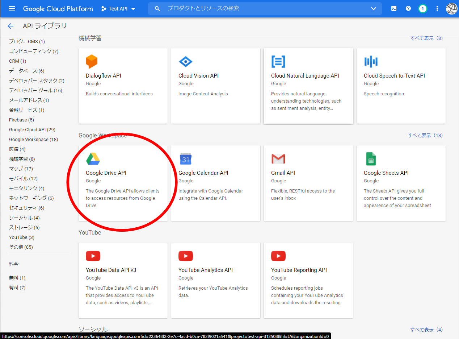Open the Google Sheets API title

tap(386, 173)
